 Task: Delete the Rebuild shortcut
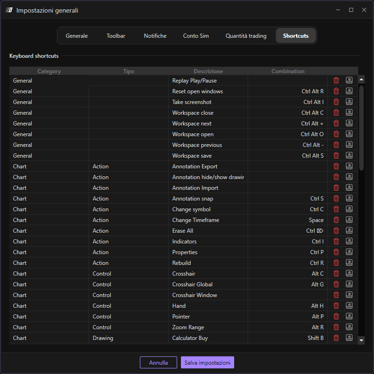pyautogui.click(x=336, y=263)
